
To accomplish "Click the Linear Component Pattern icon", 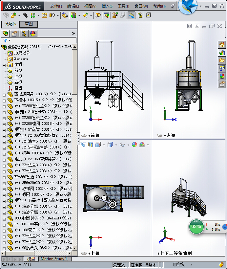I will pyautogui.click(x=33, y=15).
